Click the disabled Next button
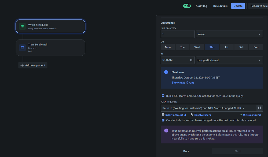 point(238,151)
